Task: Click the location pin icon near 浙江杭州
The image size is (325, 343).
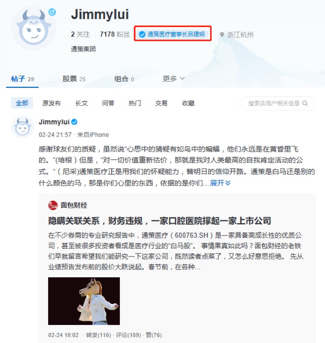Action: 222,35
